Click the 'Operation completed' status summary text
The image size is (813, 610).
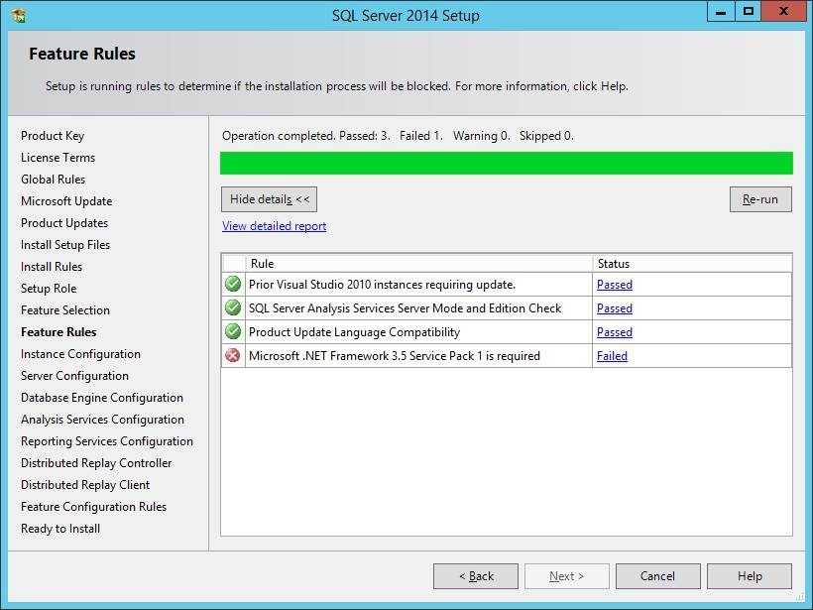click(398, 136)
